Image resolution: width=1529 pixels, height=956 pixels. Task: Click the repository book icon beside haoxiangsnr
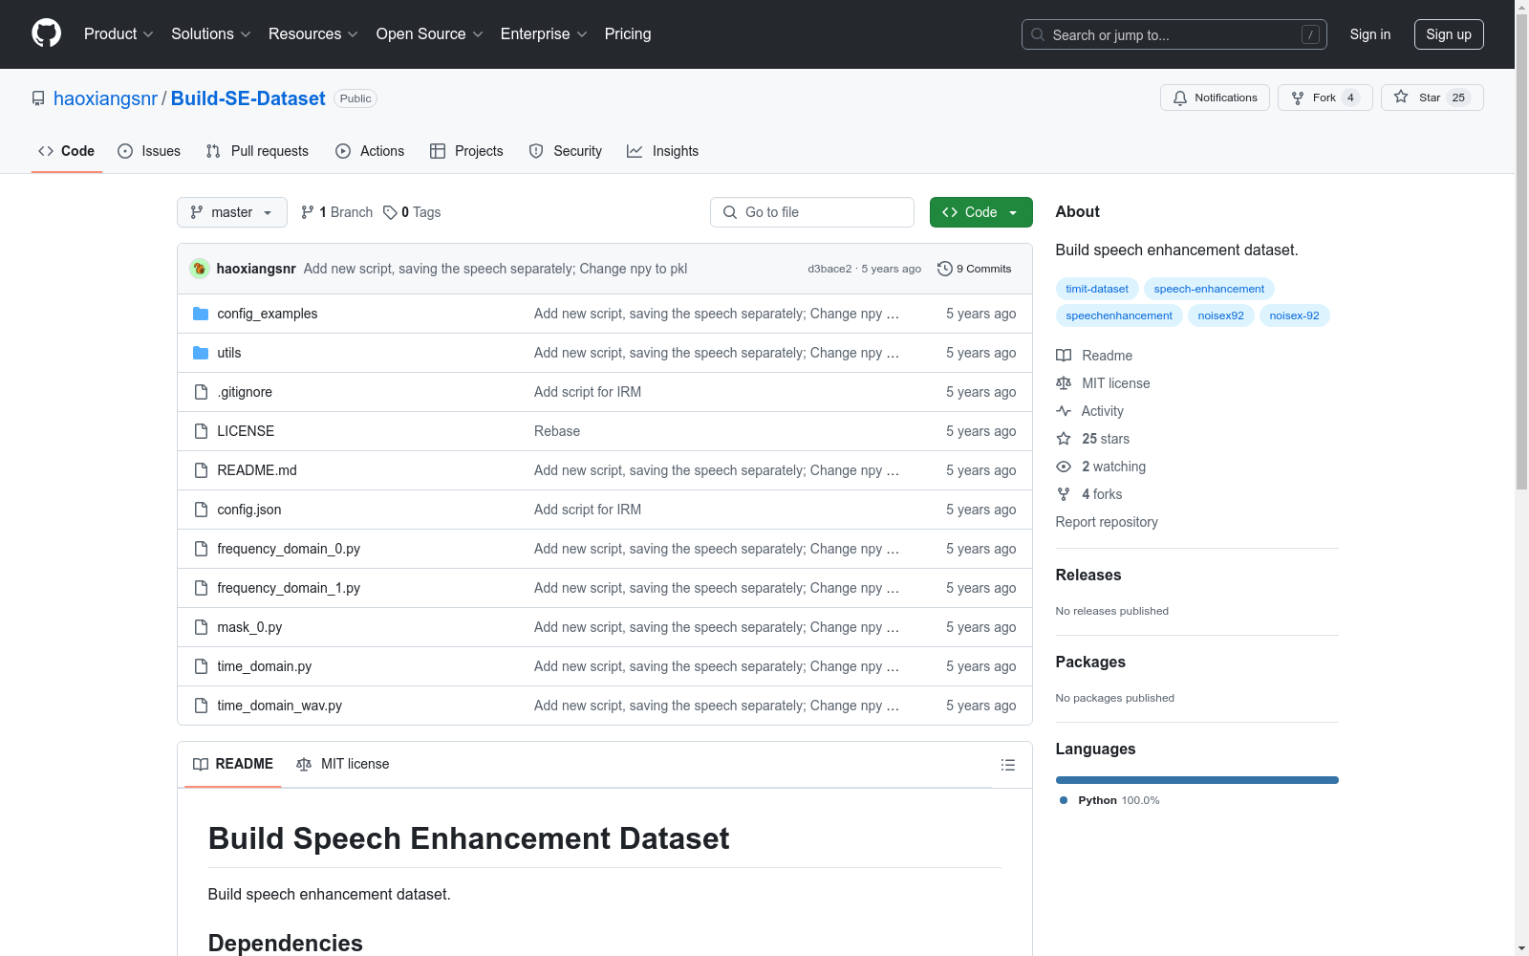pyautogui.click(x=38, y=98)
